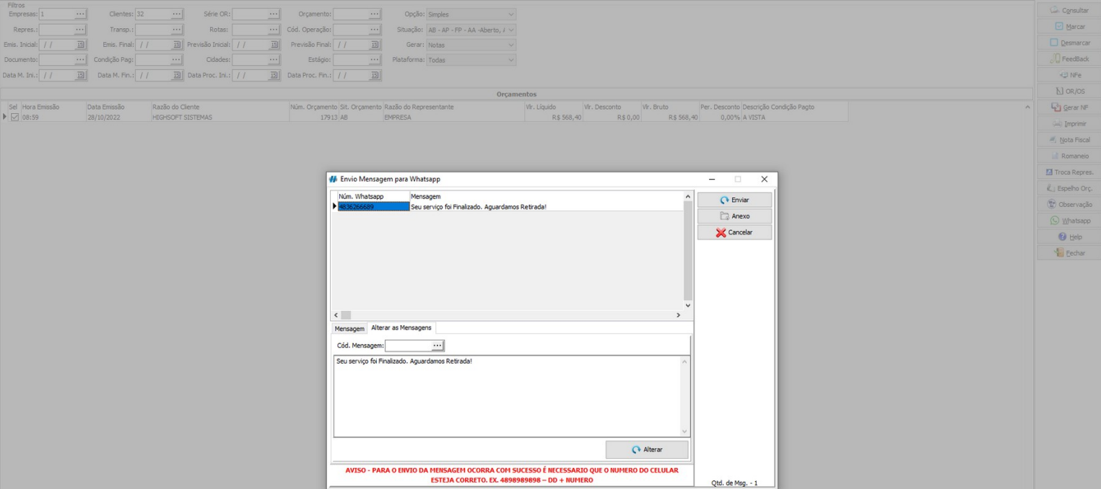Viewport: 1101px width, 489px height.
Task: Switch to the Mensagem tab
Action: point(349,328)
